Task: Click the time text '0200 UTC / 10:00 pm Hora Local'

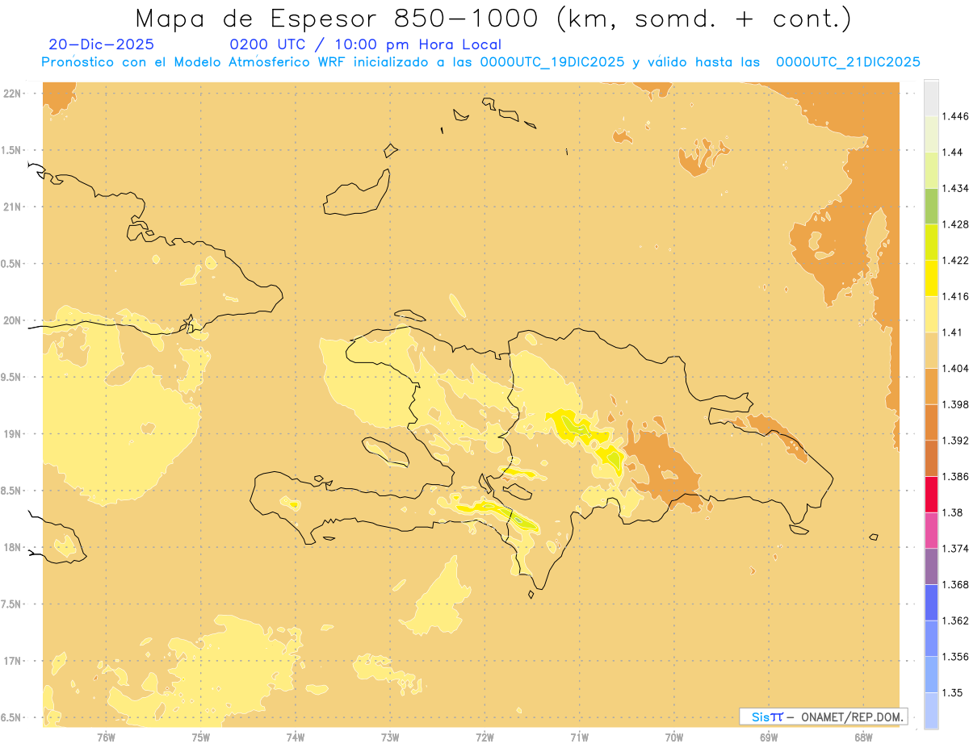Action: coord(366,44)
